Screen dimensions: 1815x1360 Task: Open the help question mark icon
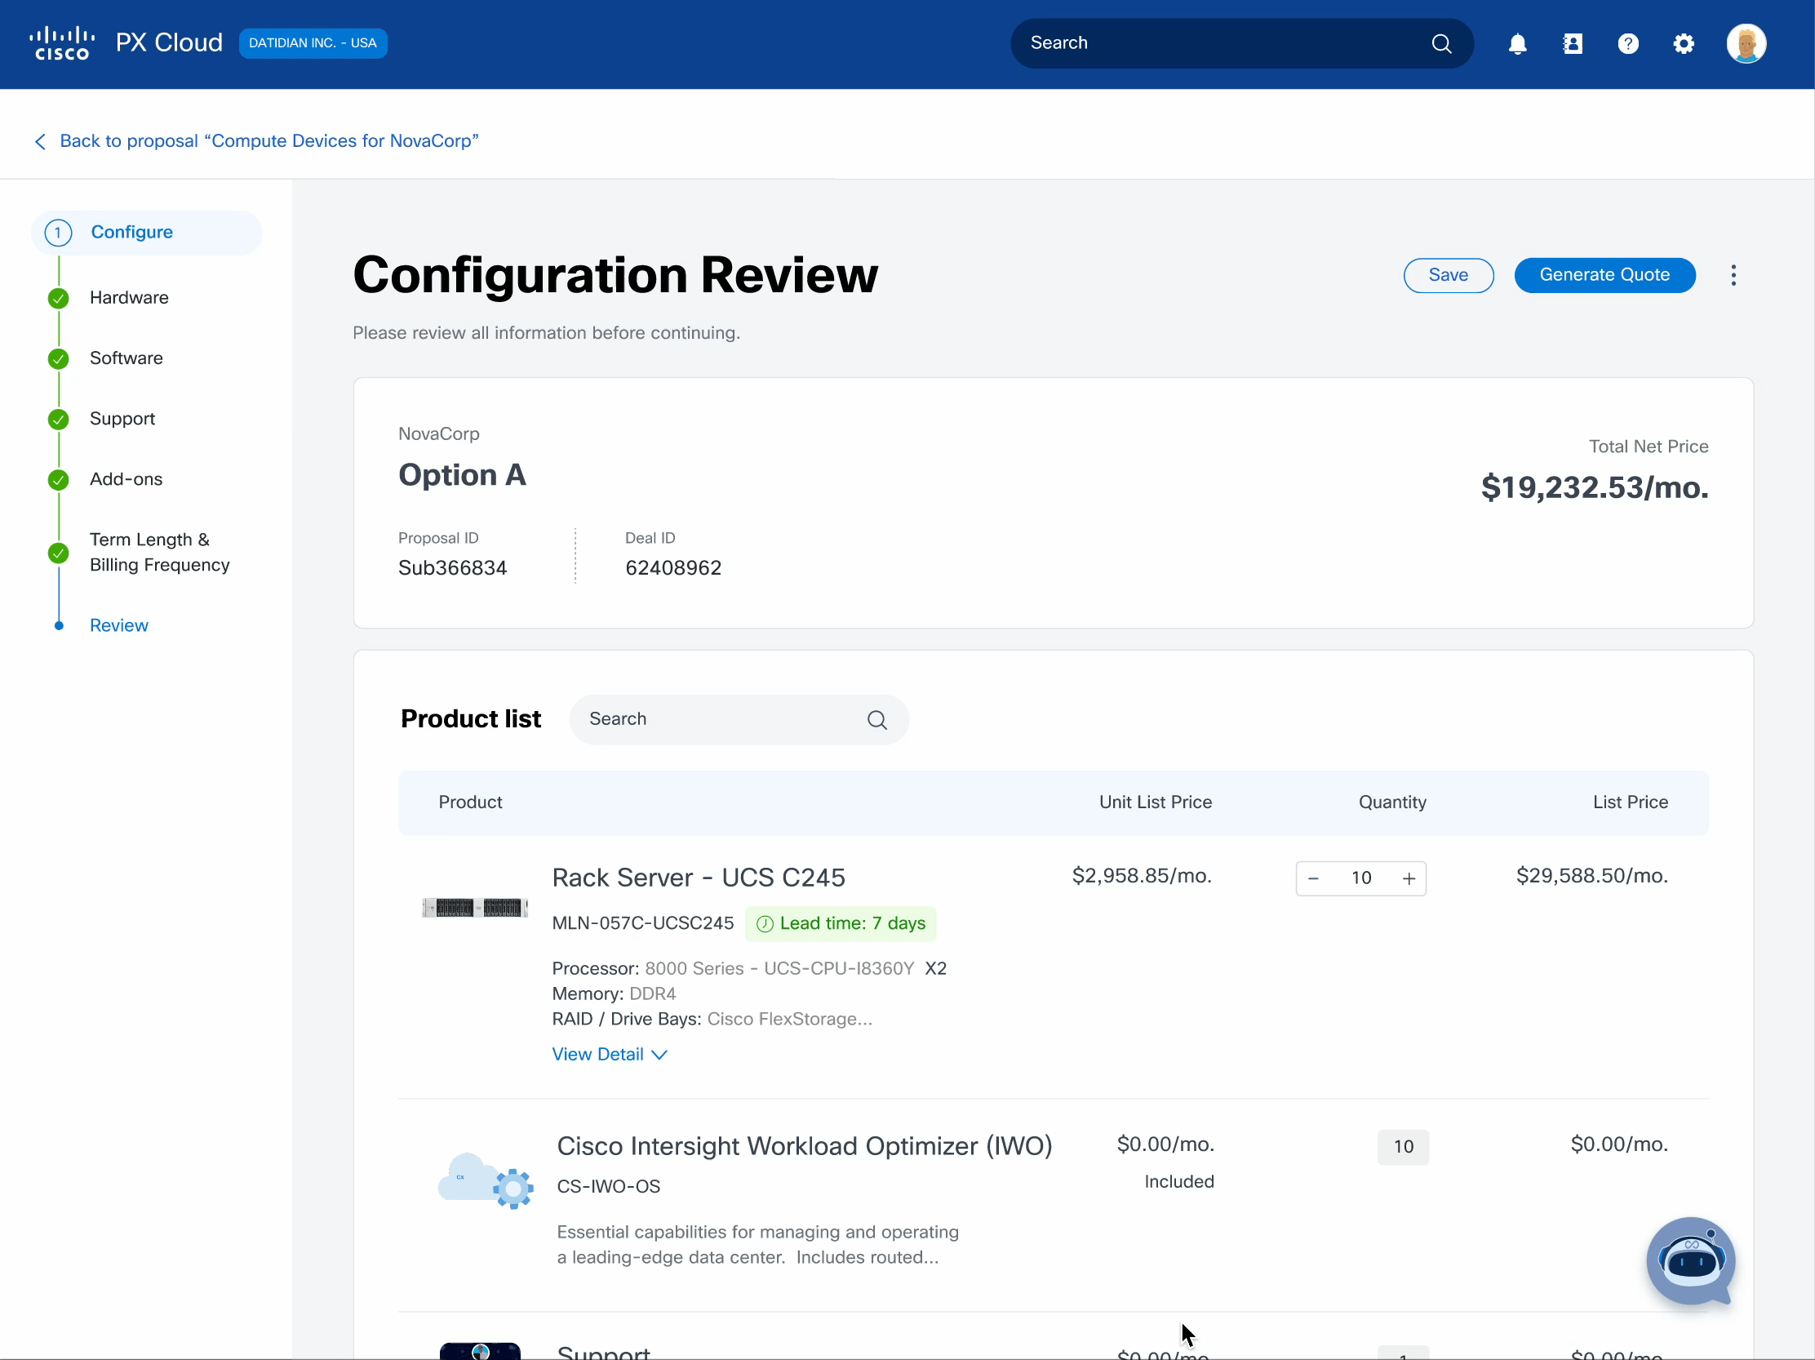click(x=1628, y=43)
